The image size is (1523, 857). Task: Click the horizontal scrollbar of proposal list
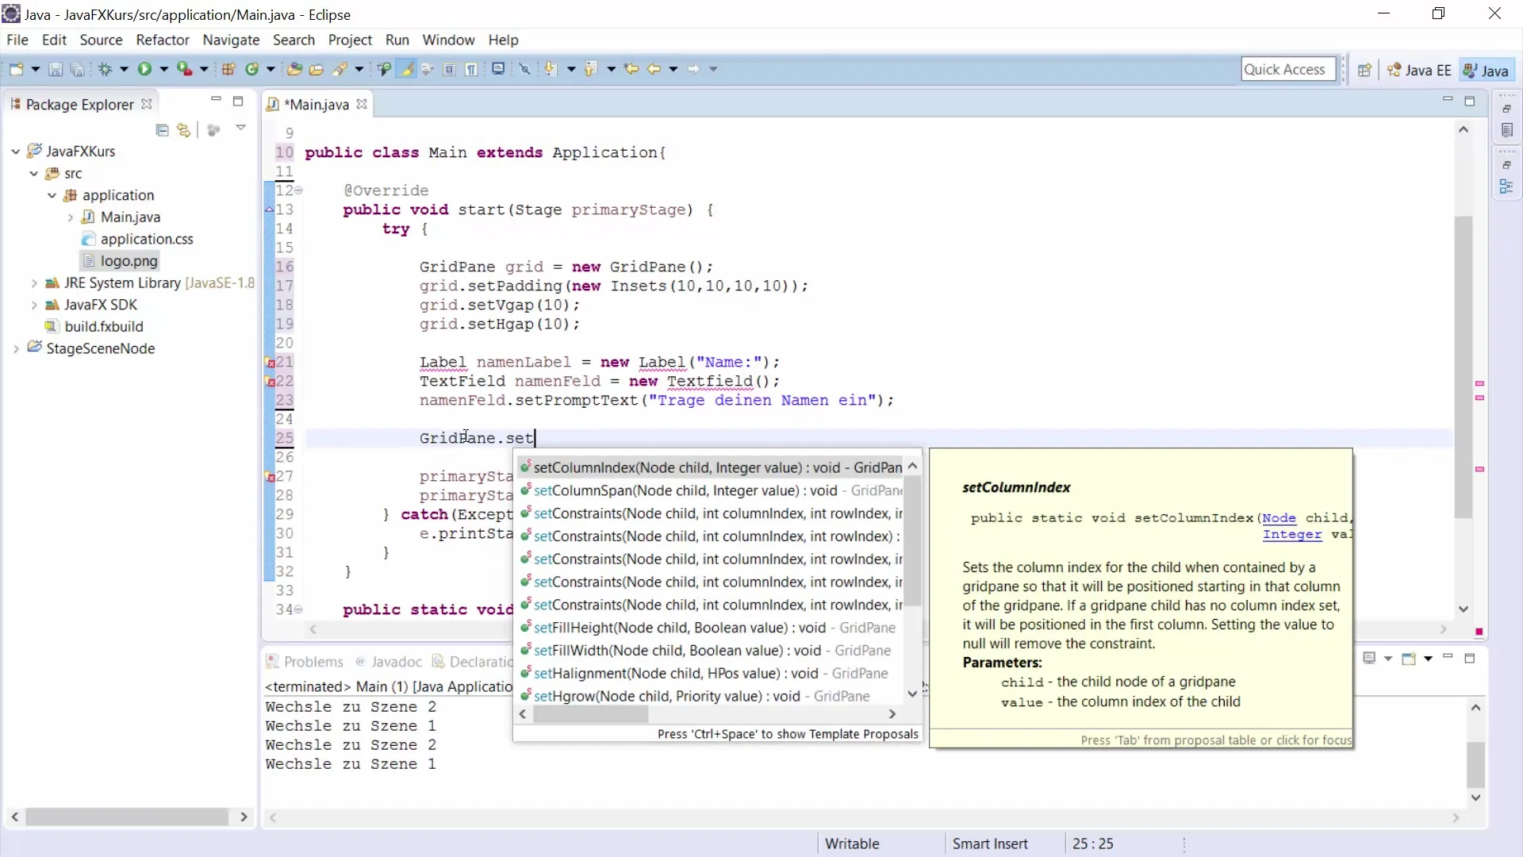pyautogui.click(x=590, y=714)
